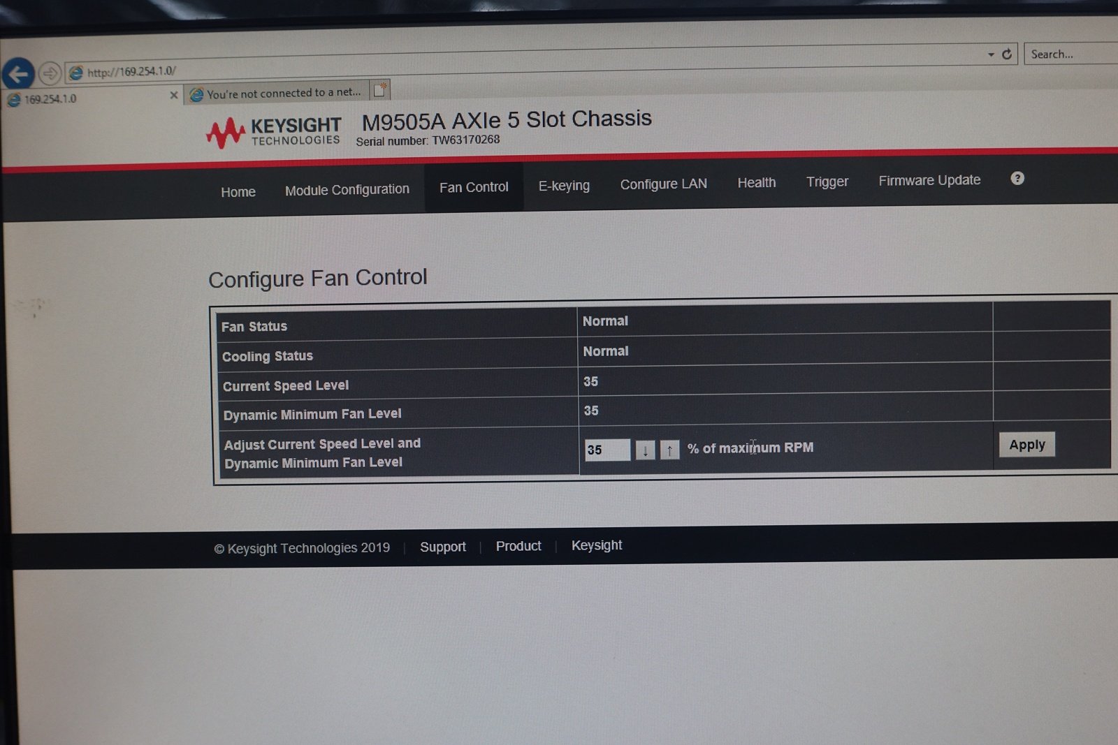Click the browser Search box

click(1071, 54)
